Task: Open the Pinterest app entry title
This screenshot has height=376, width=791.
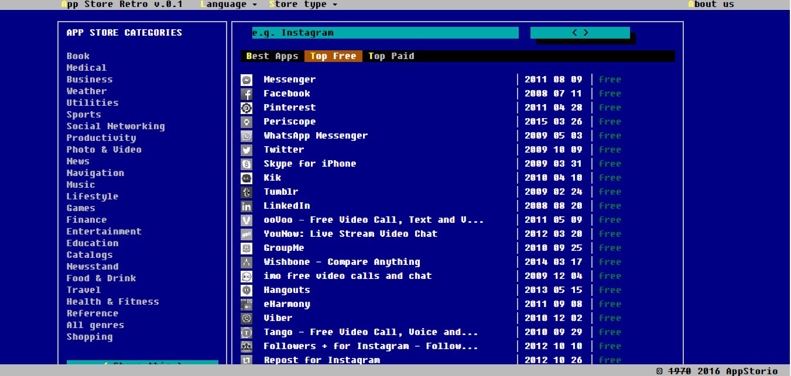Action: point(290,108)
